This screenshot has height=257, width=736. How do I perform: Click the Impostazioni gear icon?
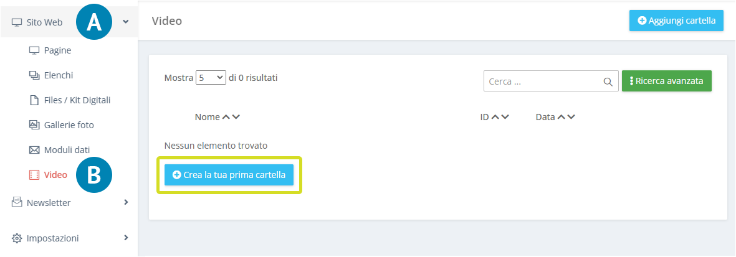[x=17, y=238]
